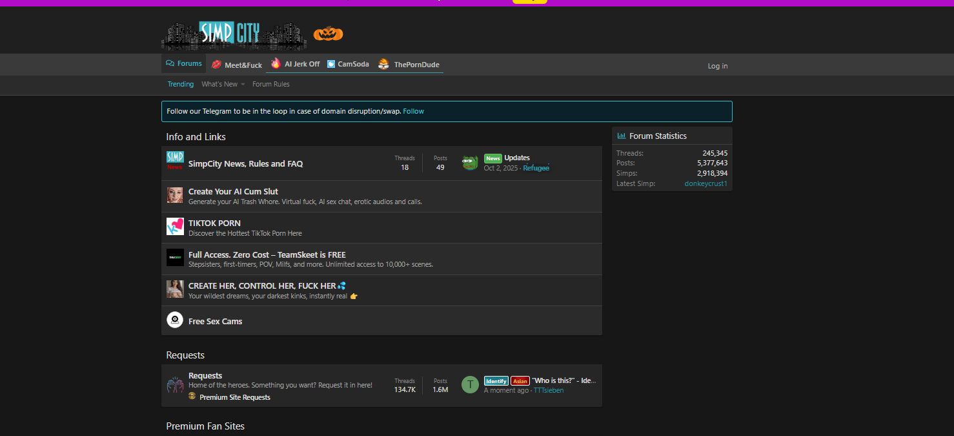Open the Forums tab
954x436 pixels.
pos(184,63)
